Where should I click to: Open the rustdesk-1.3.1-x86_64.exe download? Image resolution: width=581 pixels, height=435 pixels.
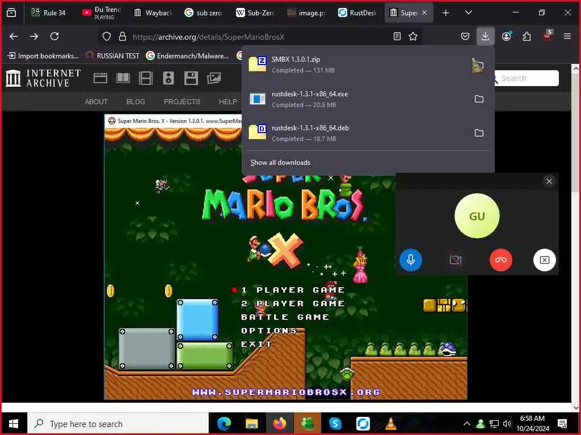coord(356,99)
